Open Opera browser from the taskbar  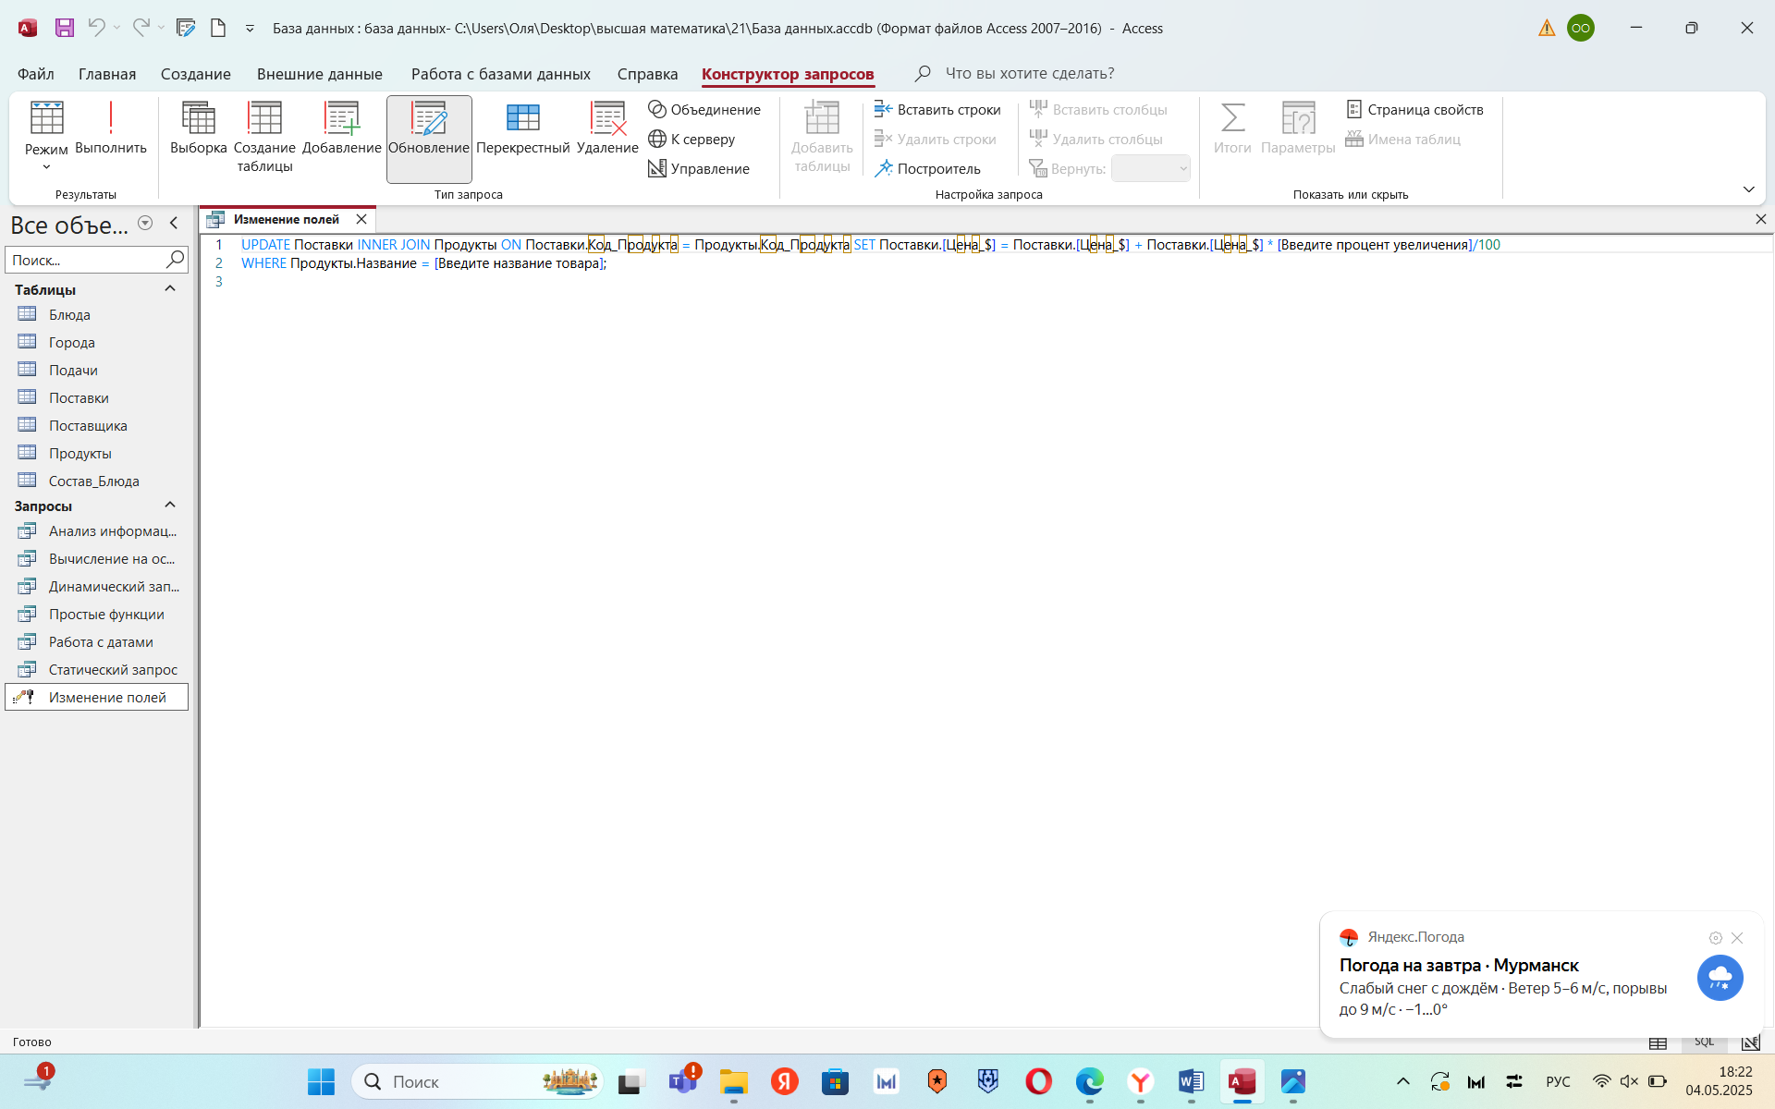tap(1038, 1081)
